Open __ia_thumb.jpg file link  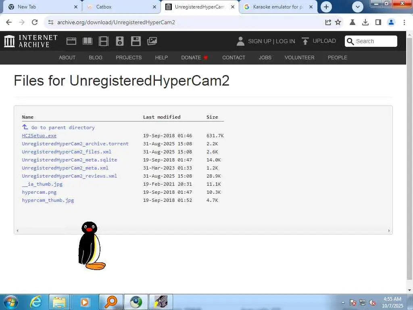42,184
